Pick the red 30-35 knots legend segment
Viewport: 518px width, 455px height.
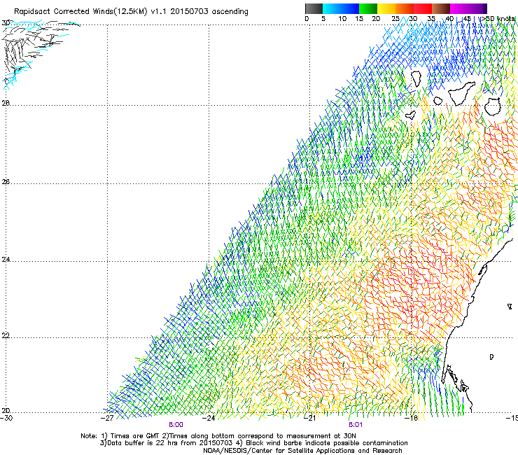coord(423,8)
